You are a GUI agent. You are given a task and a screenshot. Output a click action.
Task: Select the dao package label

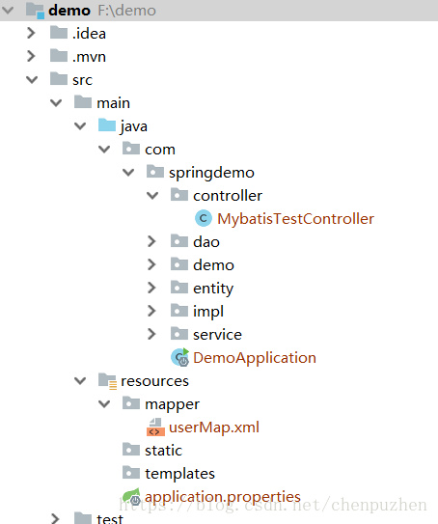tap(206, 241)
